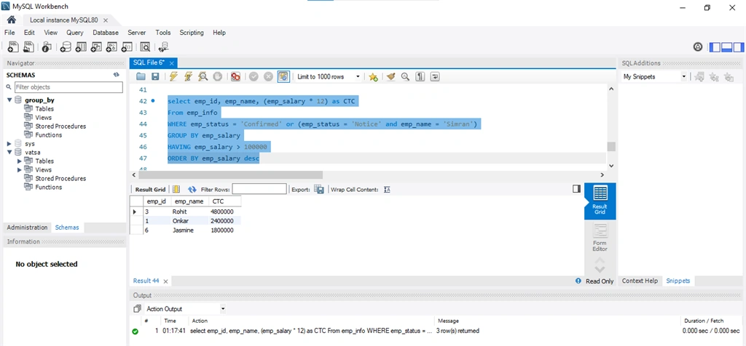The image size is (746, 346).
Task: Open a script file in this editor
Action: pos(141,76)
